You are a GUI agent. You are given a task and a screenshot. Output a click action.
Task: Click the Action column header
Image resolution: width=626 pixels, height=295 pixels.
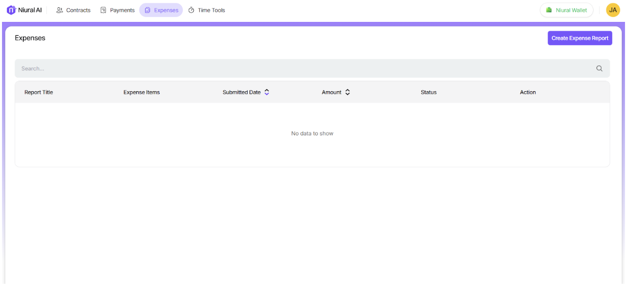(528, 92)
